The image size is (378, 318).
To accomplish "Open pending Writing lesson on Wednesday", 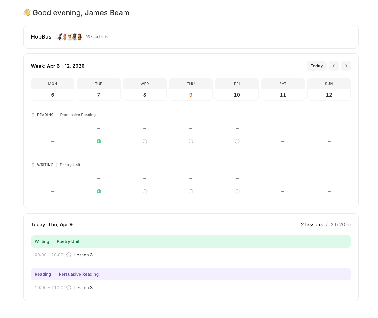I will [145, 191].
